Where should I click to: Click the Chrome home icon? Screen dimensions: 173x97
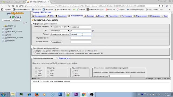[x=13, y=6]
